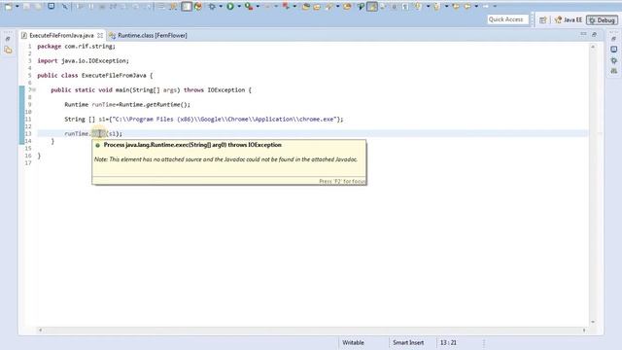Screen dimensions: 622x350
Task: Click the Previous Annotation icon
Action: 436,7
